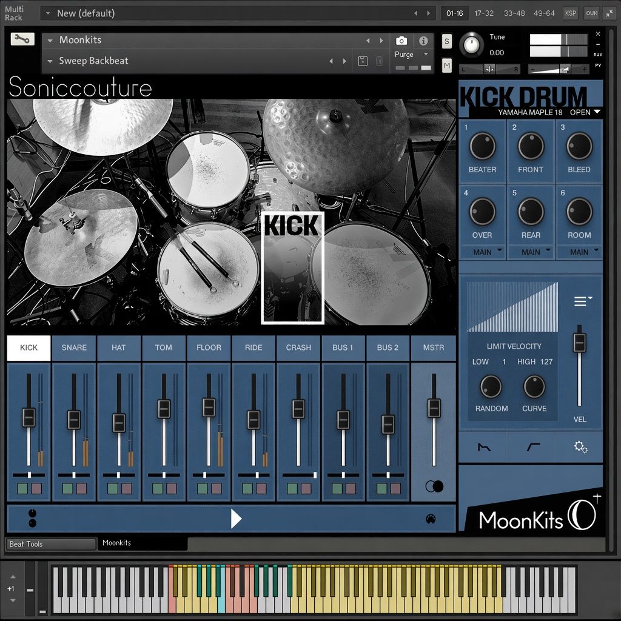
Task: Click the KSP button in the rack header
Action: [x=570, y=13]
